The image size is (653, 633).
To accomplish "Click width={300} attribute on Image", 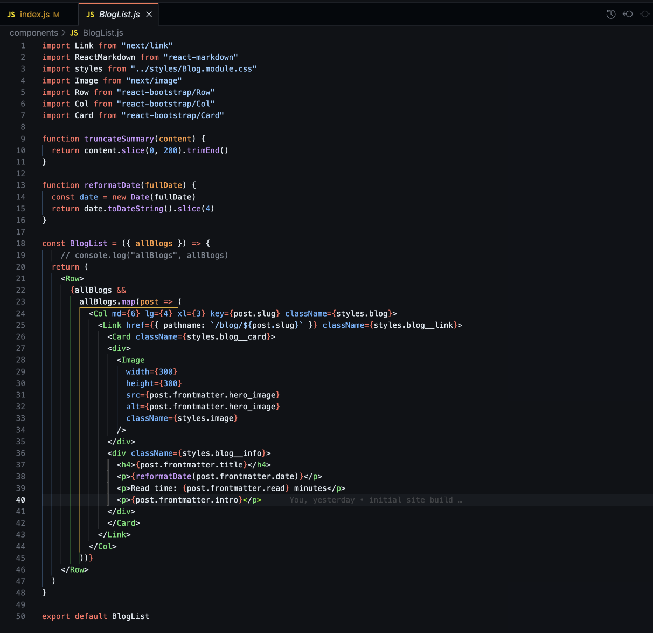I will pos(151,372).
